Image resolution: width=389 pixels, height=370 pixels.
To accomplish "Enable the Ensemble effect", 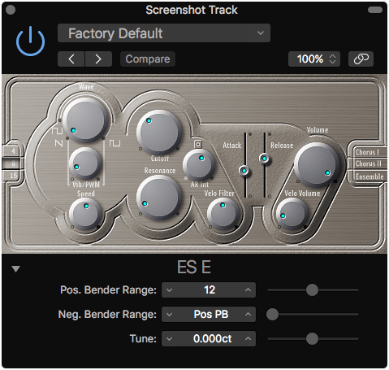I will point(370,176).
